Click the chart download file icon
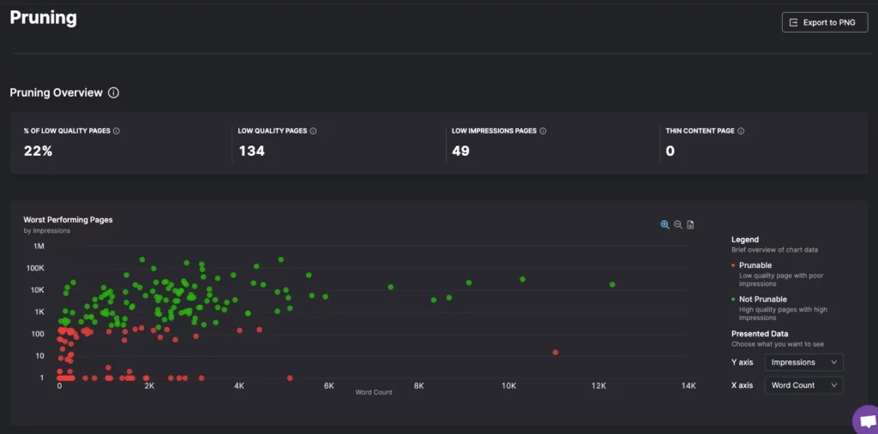This screenshot has height=434, width=878. point(690,224)
